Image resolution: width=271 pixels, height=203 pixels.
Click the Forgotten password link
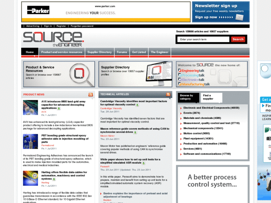pyautogui.click(x=82, y=26)
